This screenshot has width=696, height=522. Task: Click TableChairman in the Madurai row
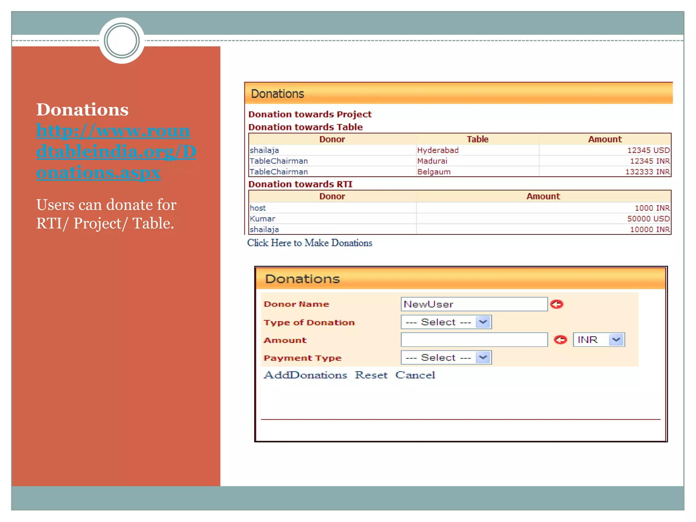[x=332, y=161]
